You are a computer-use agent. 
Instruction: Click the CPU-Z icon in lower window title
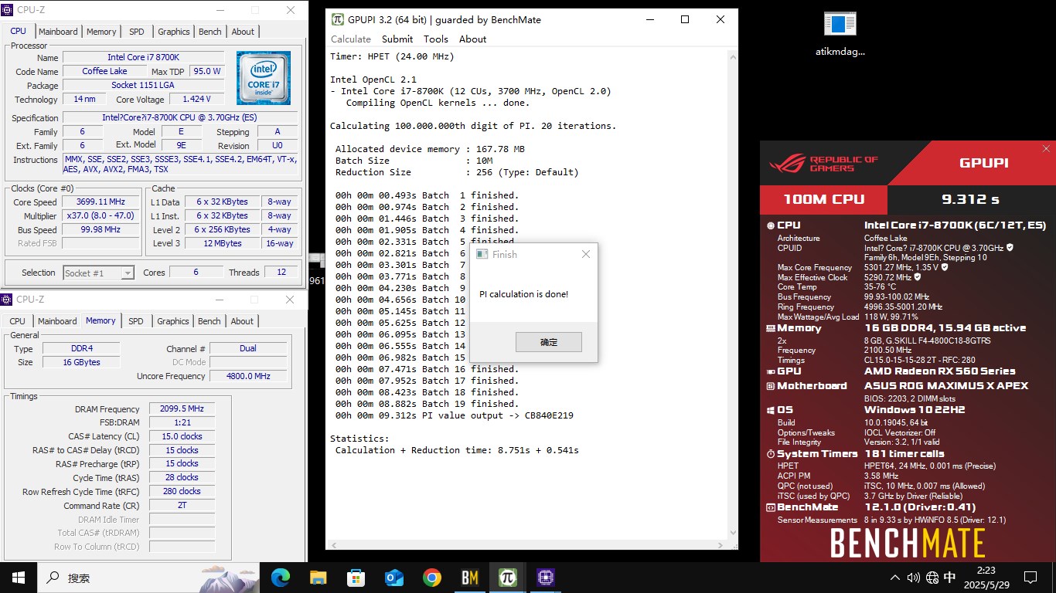(7, 299)
